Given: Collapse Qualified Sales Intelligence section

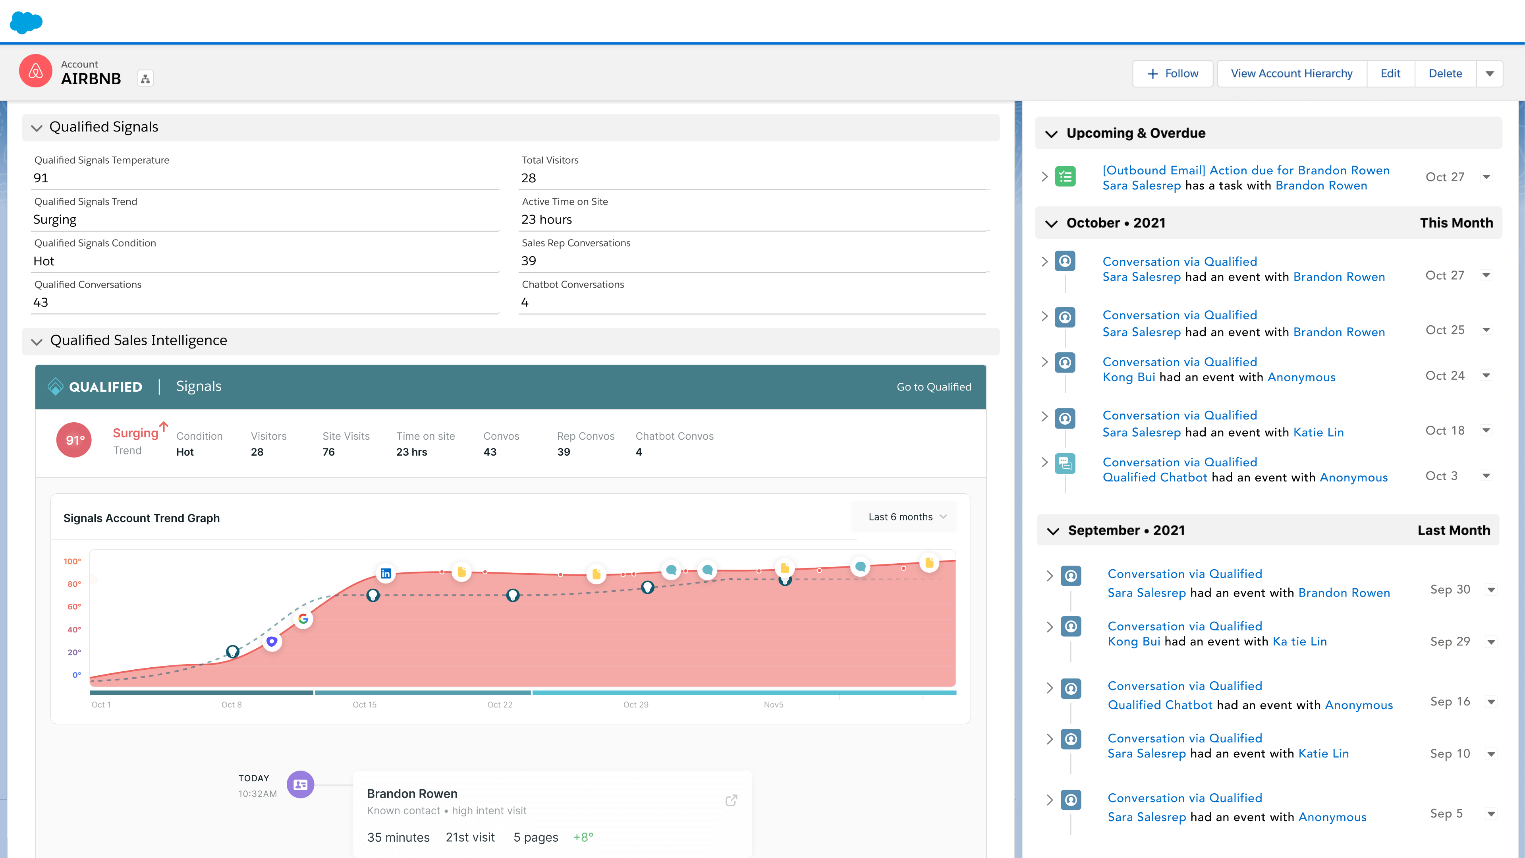Looking at the screenshot, I should [37, 342].
